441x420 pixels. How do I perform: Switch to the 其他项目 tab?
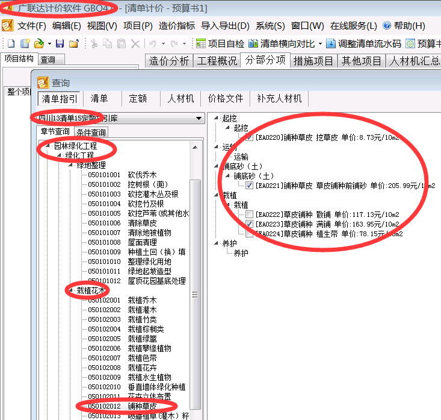tap(362, 61)
